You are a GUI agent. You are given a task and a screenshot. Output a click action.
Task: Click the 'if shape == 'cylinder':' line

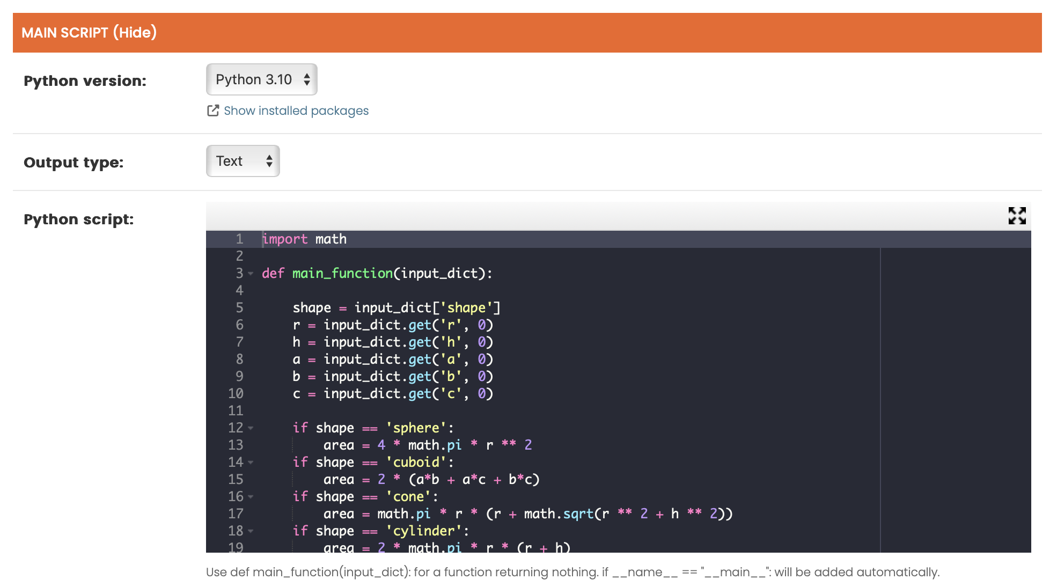point(381,531)
